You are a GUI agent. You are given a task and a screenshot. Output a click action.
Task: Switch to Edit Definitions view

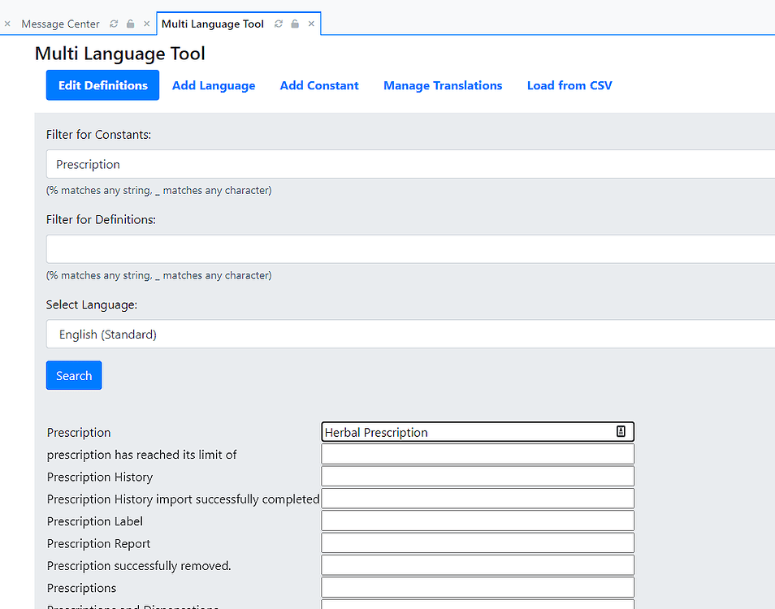(x=102, y=84)
